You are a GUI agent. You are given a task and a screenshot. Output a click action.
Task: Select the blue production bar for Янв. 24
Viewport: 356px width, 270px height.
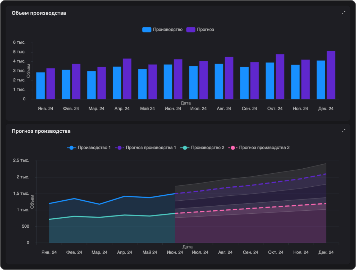coord(40,86)
